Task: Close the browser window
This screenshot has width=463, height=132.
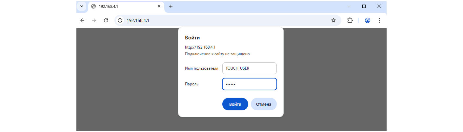Action: 379,6
